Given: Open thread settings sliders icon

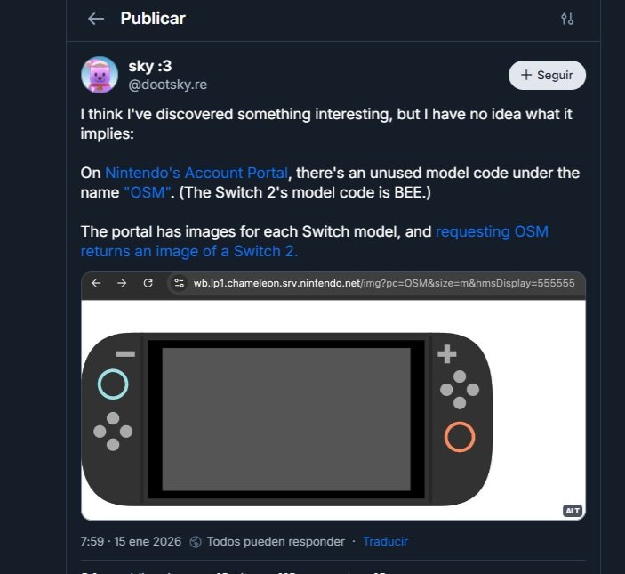Looking at the screenshot, I should point(567,19).
